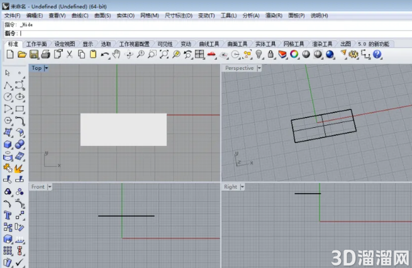Click the Help question mark icon

[x=377, y=54]
